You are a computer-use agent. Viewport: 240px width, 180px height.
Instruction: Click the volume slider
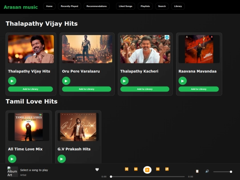tap(223, 172)
